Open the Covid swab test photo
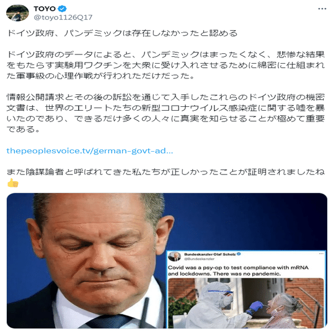 point(246,303)
